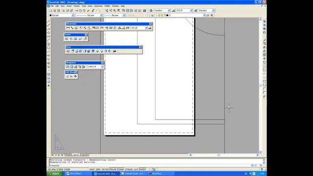313x176 pixels.
Task: Toggle OSNAP in status bar
Action: 121,170
